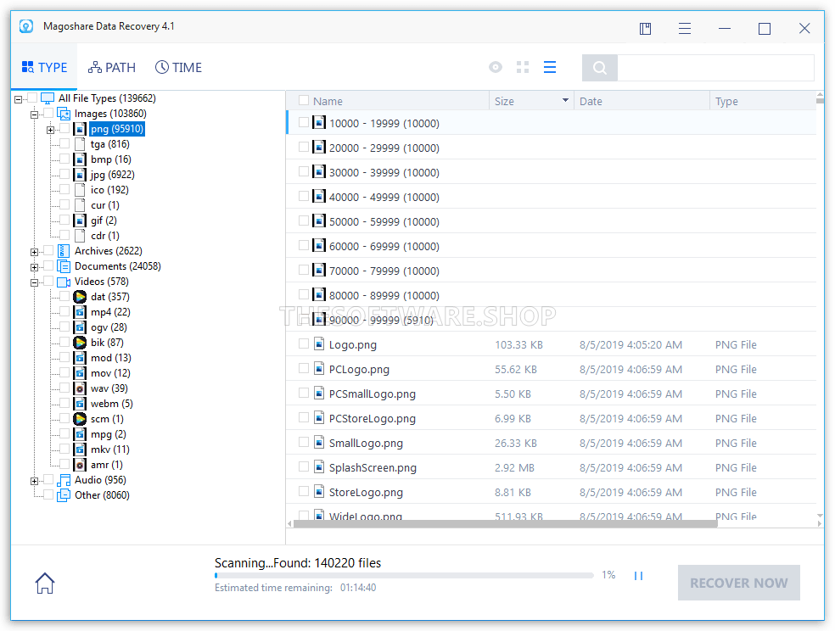Select all files via Name header checkbox

point(304,100)
